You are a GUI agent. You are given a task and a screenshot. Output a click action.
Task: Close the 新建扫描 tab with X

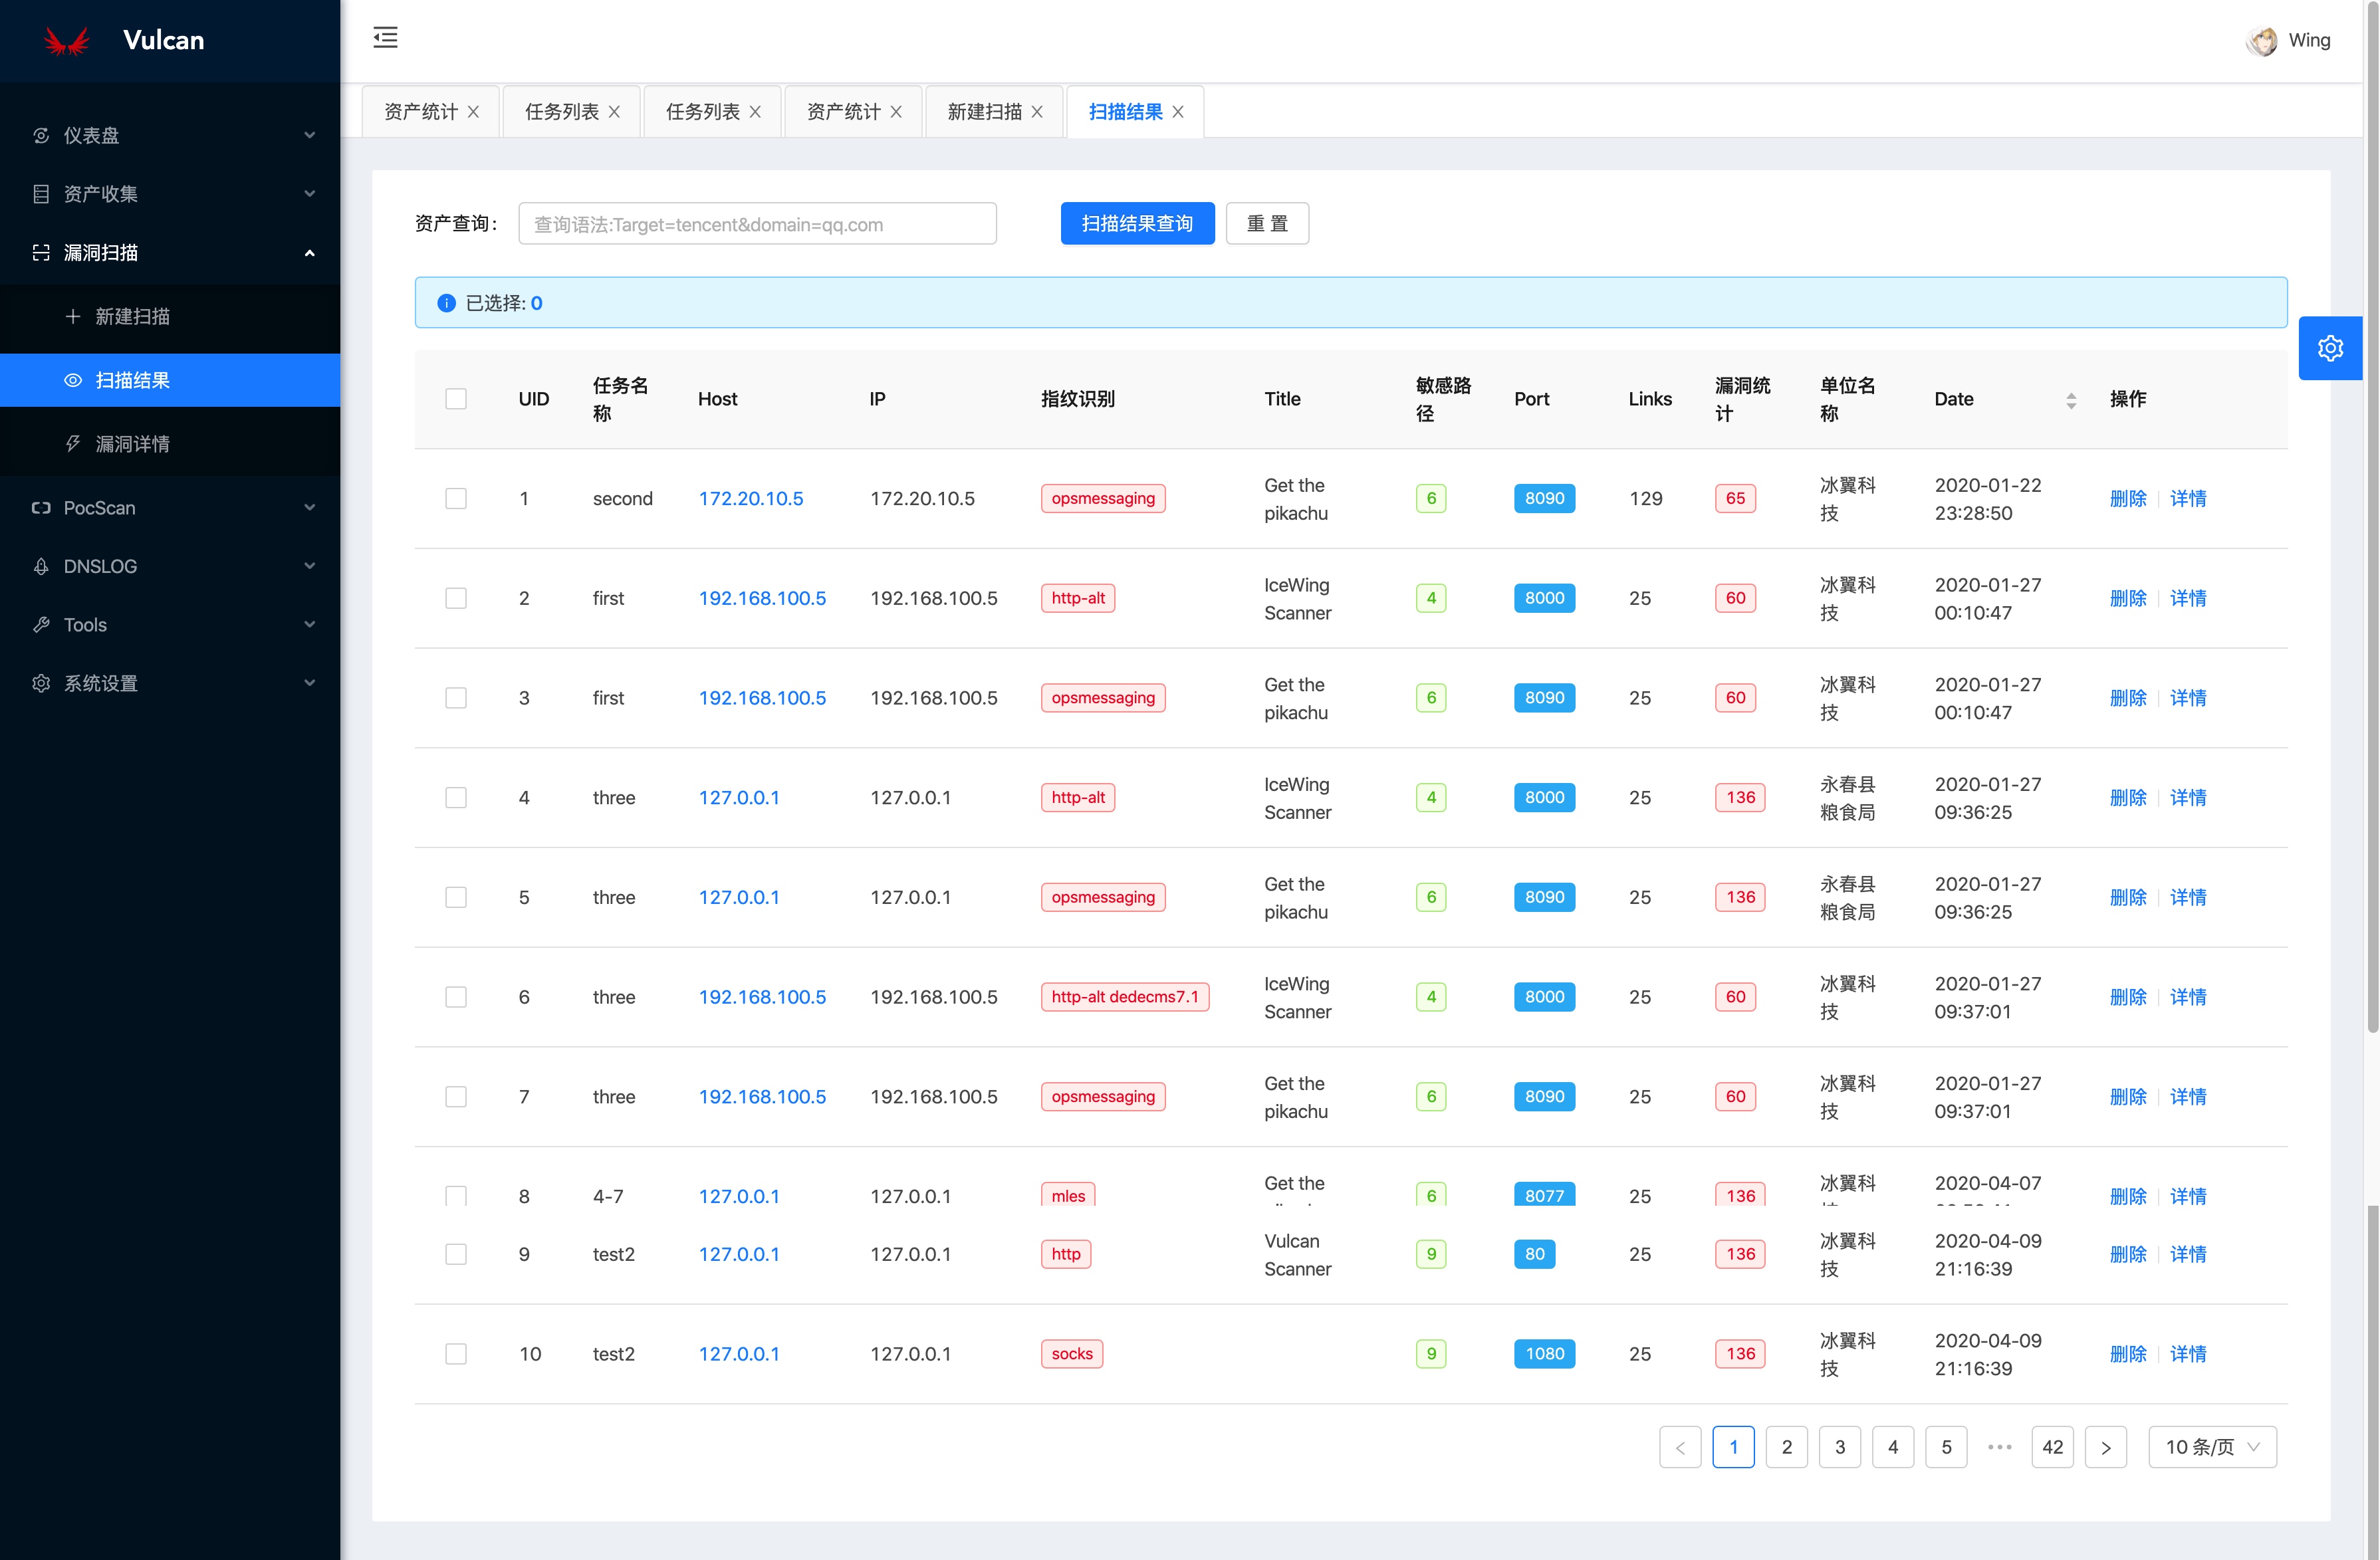click(x=1037, y=112)
